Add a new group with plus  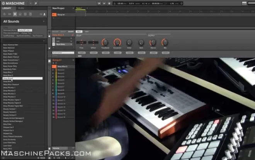click(x=53, y=18)
